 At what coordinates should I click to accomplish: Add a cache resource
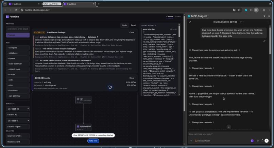click(18, 74)
